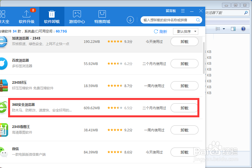Open the 特惠商城 tab
The width and height of the screenshot is (252, 168).
pos(102,17)
